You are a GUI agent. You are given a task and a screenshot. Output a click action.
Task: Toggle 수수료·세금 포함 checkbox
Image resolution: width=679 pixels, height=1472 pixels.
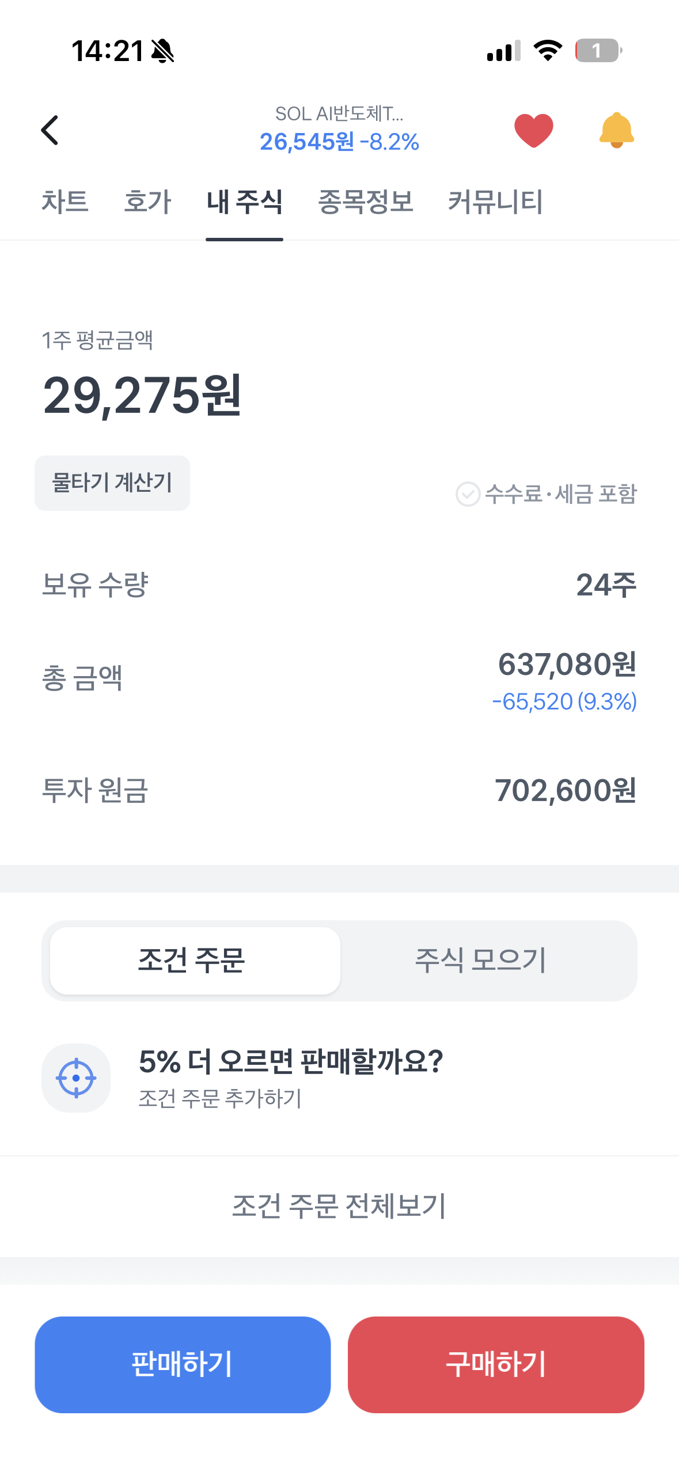pos(546,494)
